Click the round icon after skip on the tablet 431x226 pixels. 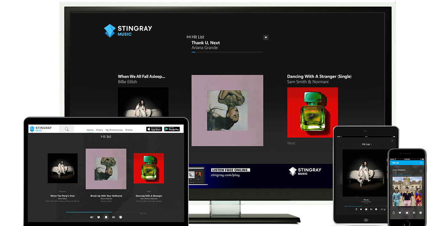[x=376, y=209]
